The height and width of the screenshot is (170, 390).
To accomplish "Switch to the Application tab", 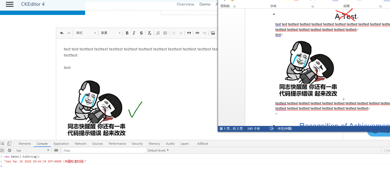I will click(x=61, y=144).
